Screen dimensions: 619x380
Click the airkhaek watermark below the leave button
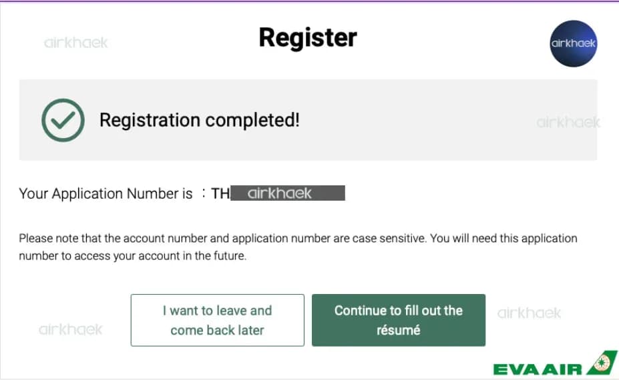(71, 329)
